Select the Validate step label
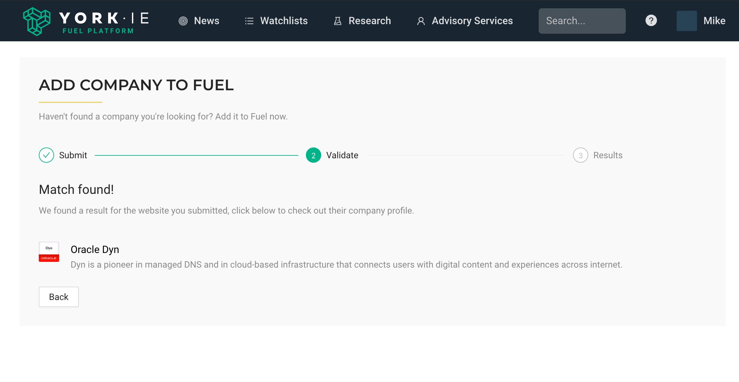 click(342, 155)
